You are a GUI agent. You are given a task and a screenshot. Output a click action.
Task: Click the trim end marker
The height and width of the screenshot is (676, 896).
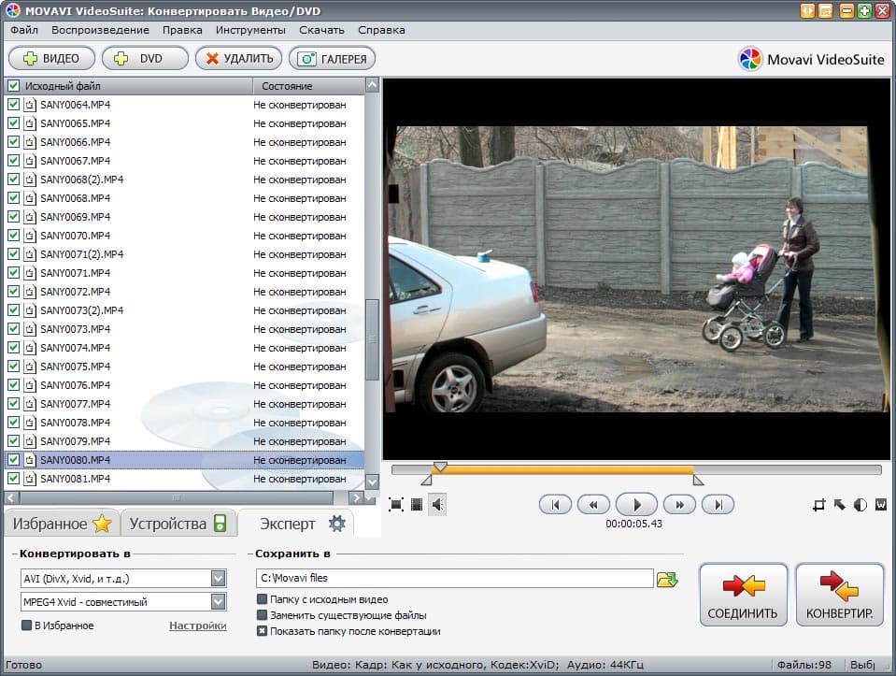pyautogui.click(x=698, y=480)
